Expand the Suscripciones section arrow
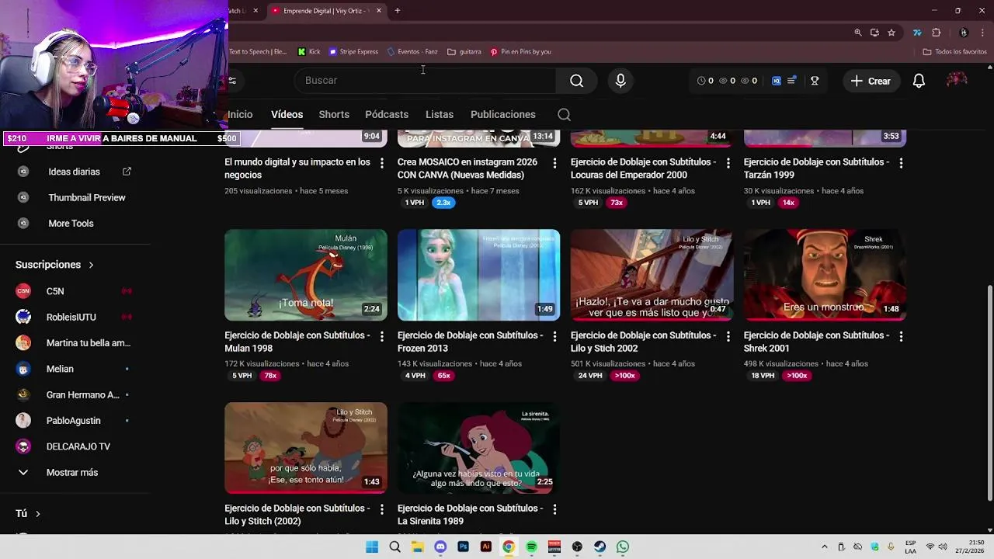This screenshot has width=994, height=559. [x=91, y=265]
